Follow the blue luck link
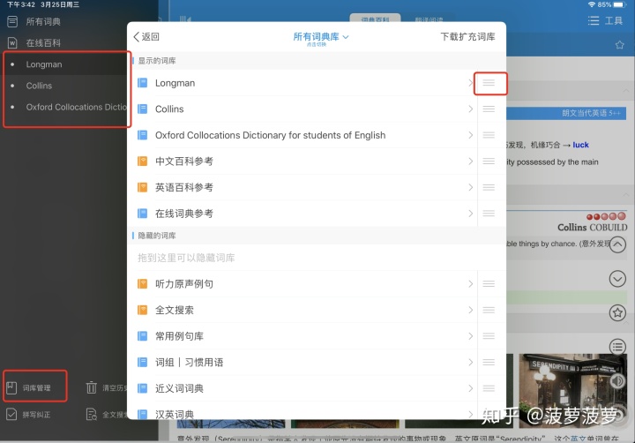This screenshot has height=443, width=635. [580, 145]
